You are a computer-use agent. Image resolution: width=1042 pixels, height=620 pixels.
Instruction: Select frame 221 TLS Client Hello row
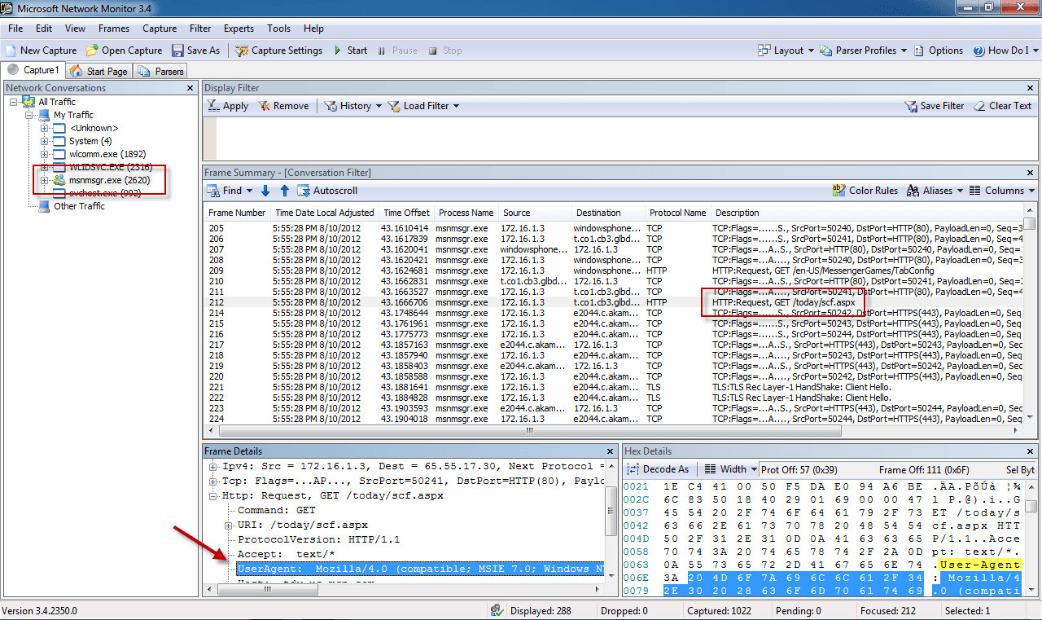[614, 387]
